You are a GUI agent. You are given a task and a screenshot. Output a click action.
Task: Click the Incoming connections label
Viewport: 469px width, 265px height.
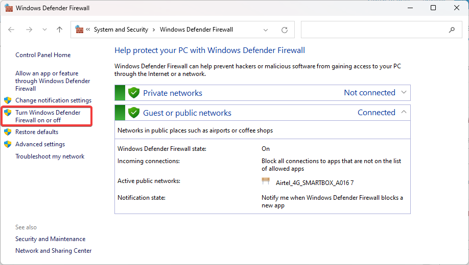pyautogui.click(x=149, y=161)
